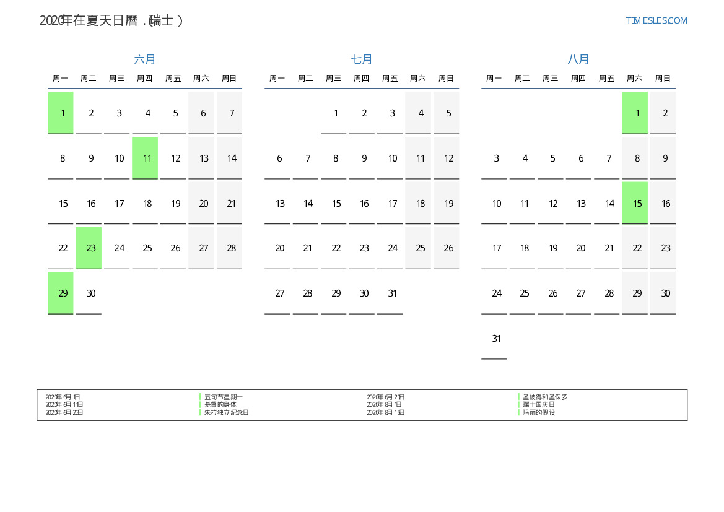The width and height of the screenshot is (724, 512).
Task: Click the highlighted August 15 cell
Action: 635,203
